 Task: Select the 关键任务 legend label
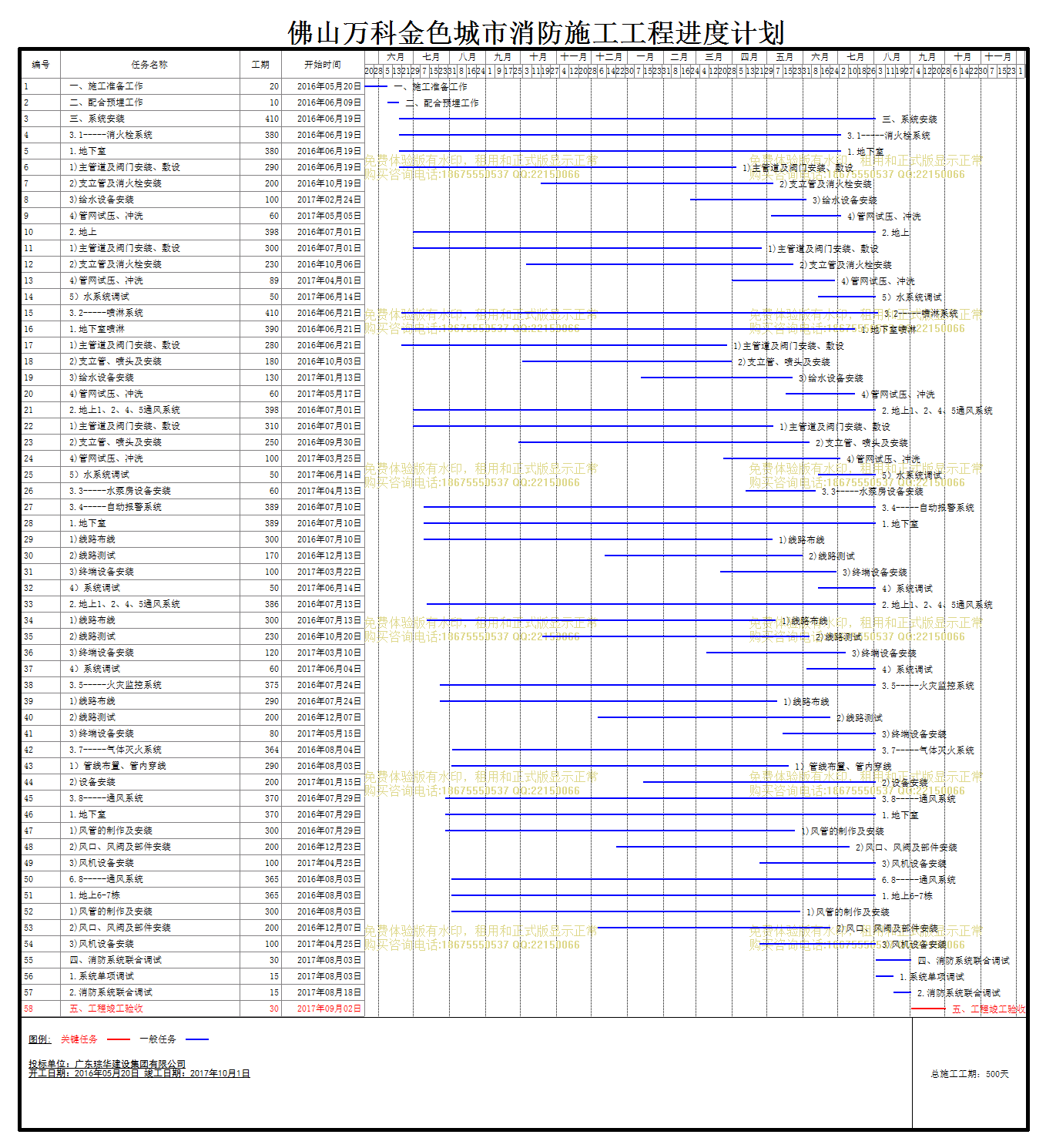coord(79,1039)
